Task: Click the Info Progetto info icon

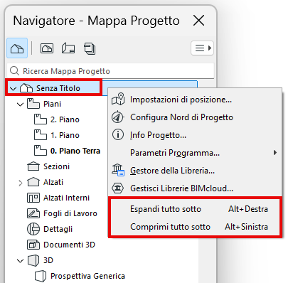Action: point(118,134)
